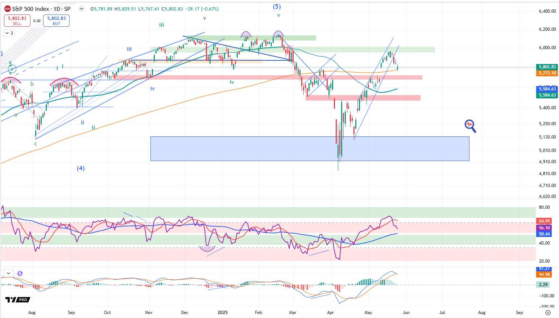Viewport: 559px width, 318px height.
Task: Click the Apr label on time axis
Action: click(x=330, y=312)
